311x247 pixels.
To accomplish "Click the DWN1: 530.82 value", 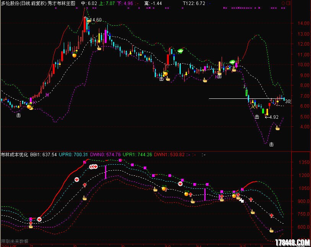I will 169,155.
